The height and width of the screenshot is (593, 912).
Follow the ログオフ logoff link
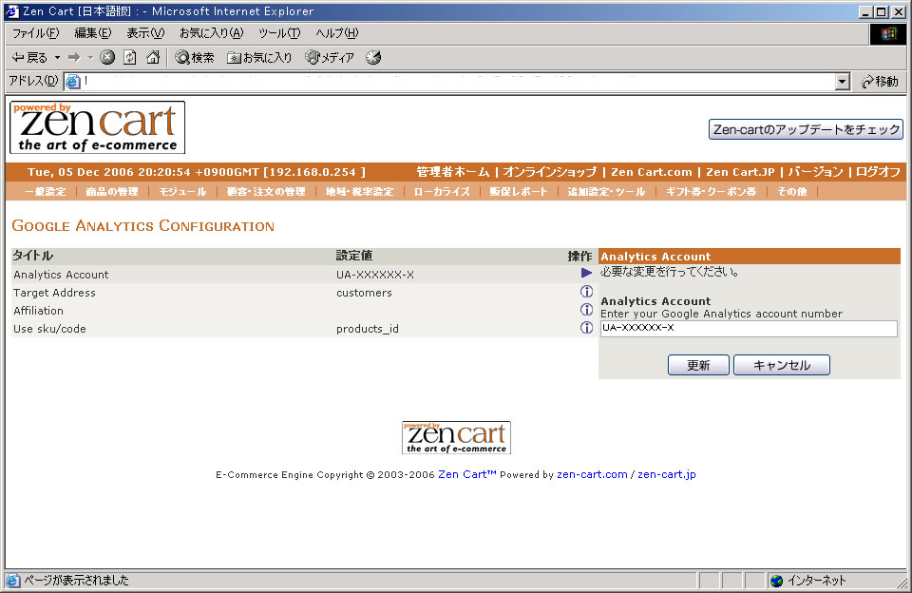click(877, 172)
